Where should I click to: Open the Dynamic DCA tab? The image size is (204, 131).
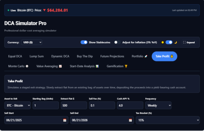[x=60, y=56]
